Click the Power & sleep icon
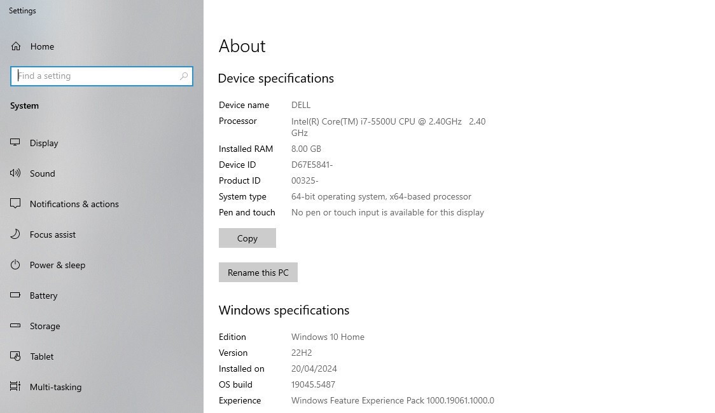The image size is (715, 413). [x=15, y=264]
